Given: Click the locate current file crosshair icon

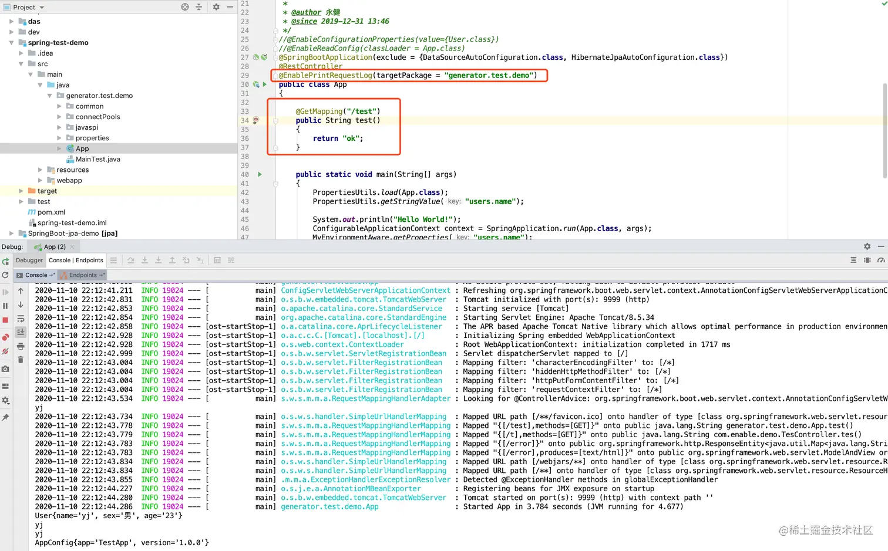Looking at the screenshot, I should [185, 7].
